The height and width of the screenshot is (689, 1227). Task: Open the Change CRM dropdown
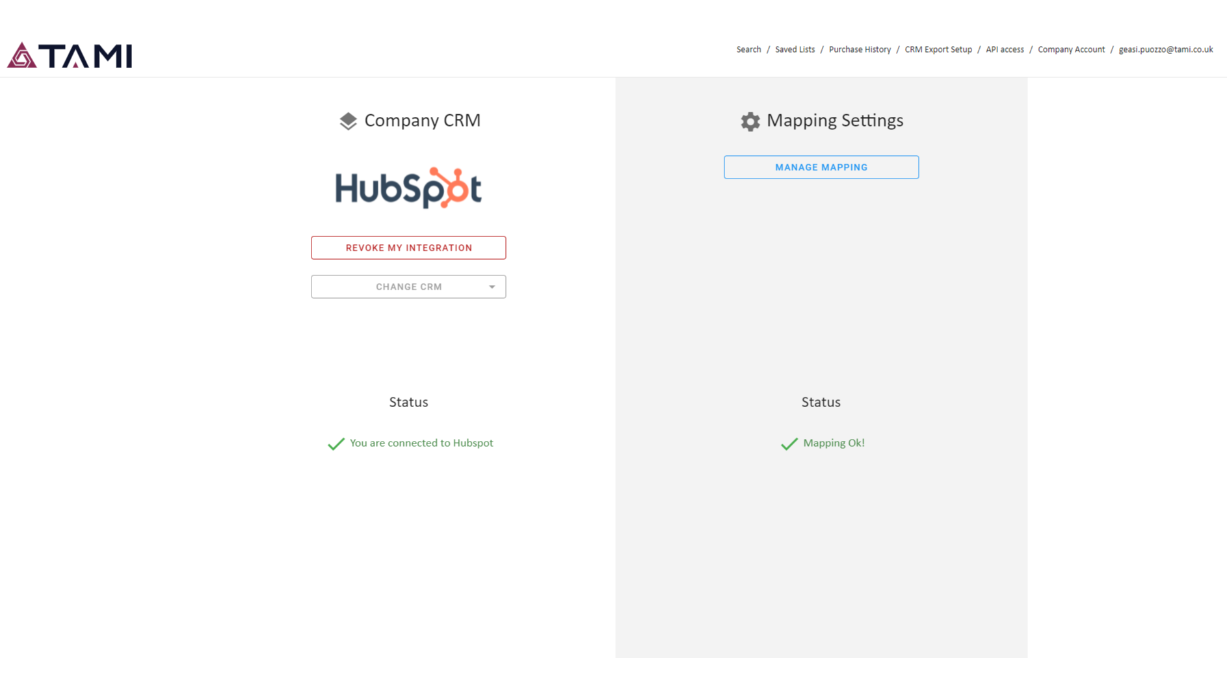click(408, 286)
